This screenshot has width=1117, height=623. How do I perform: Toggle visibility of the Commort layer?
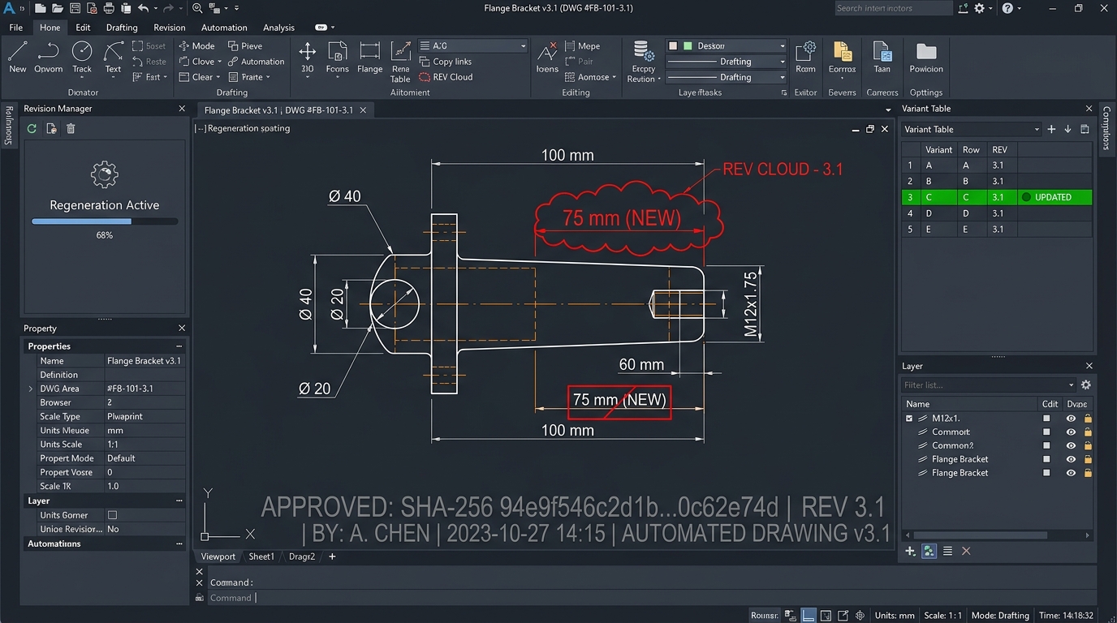pos(1071,432)
